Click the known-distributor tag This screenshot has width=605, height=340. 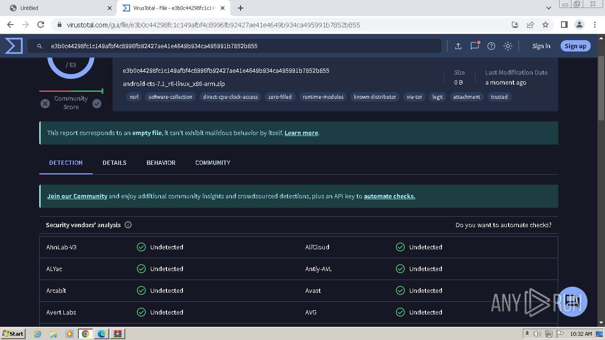click(x=375, y=97)
